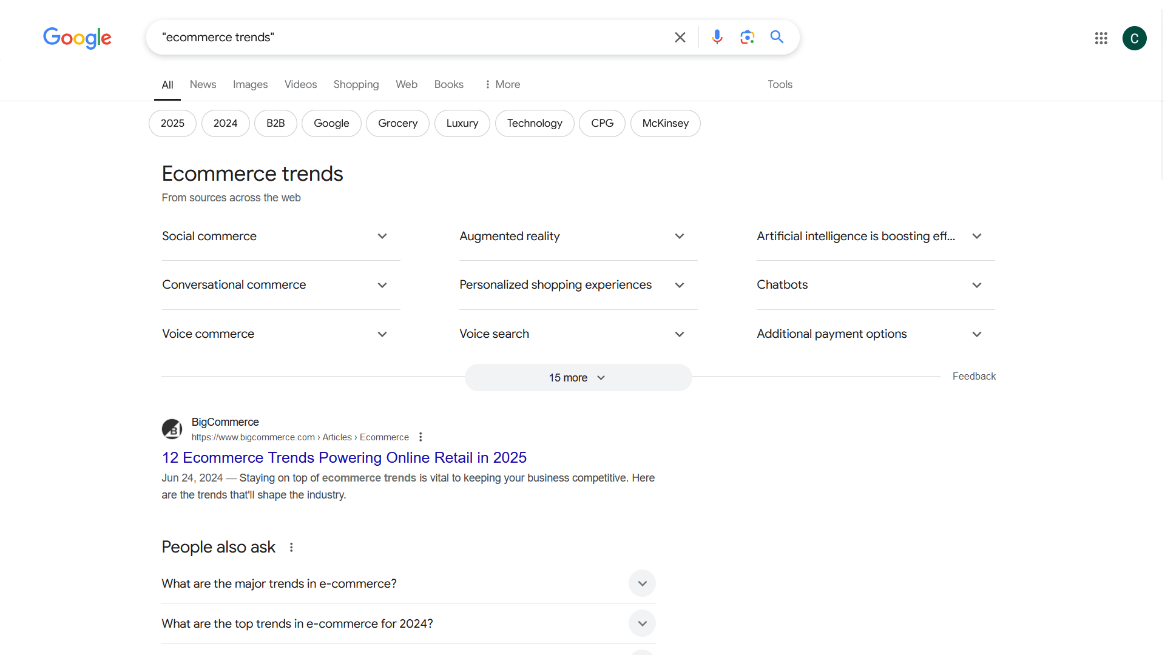Apply the Grocery filter chip
Screen dimensions: 1165x655
click(x=398, y=124)
